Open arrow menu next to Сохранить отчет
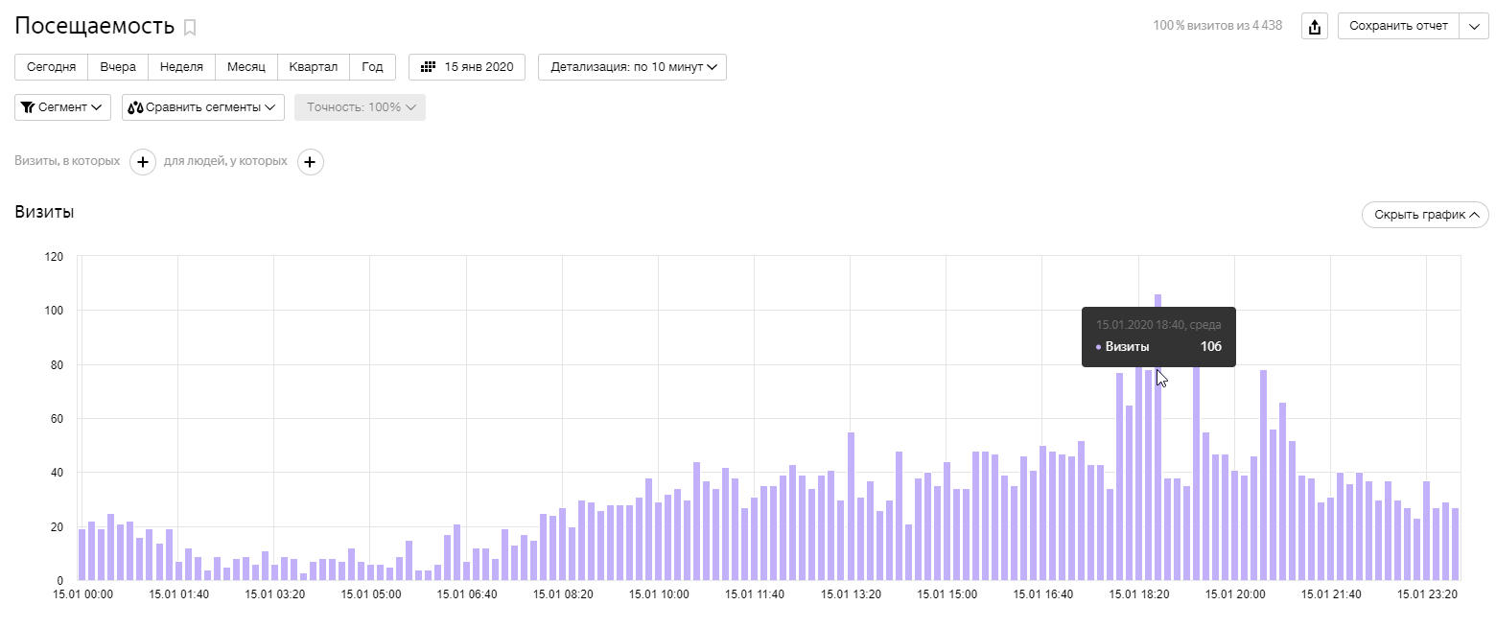The height and width of the screenshot is (628, 1496). (1473, 26)
